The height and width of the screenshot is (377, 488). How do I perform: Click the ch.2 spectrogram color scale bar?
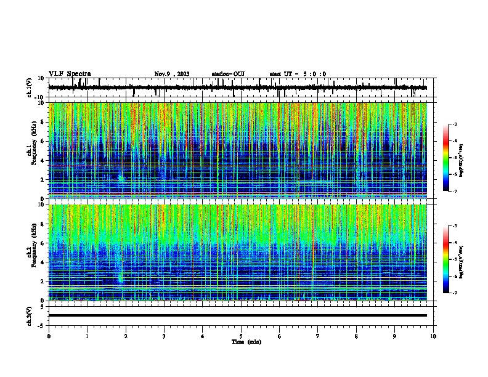446,259
